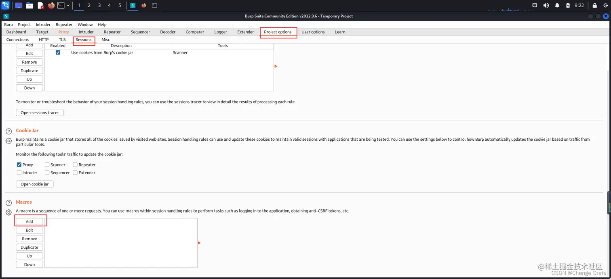This screenshot has width=611, height=279.
Task: Select the Connections sub-tab
Action: [17, 40]
